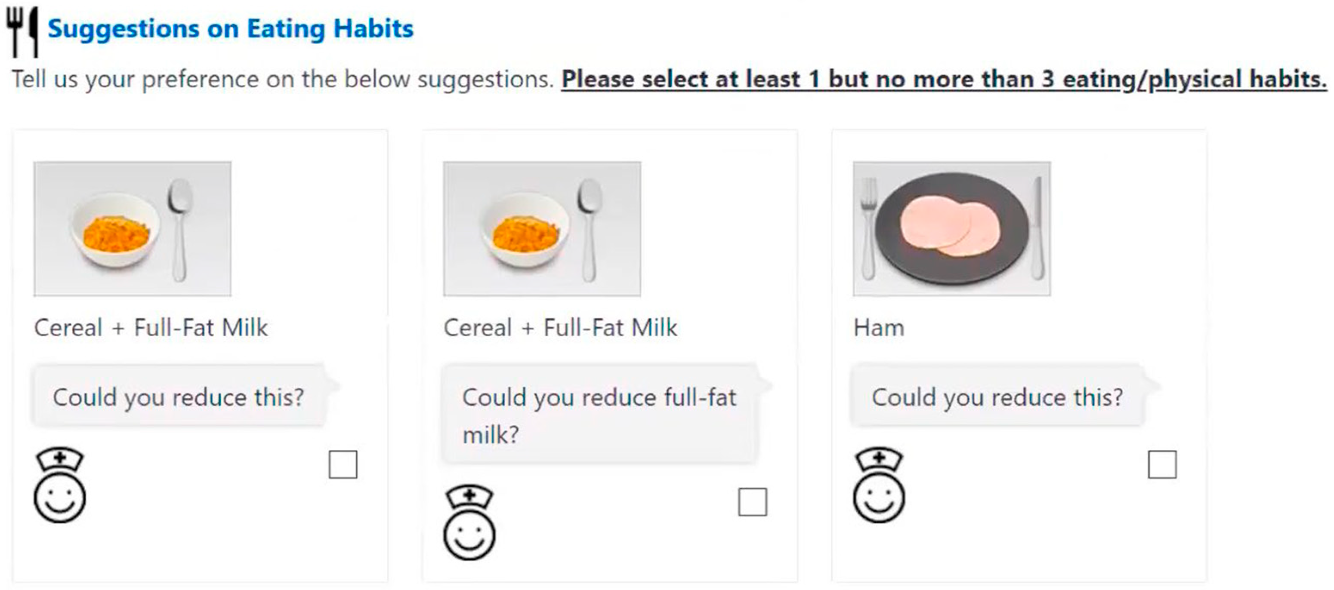Click nurse icon under cereal's 'Could you reduce this?'
Viewport: 1334px width, 590px height.
(59, 485)
